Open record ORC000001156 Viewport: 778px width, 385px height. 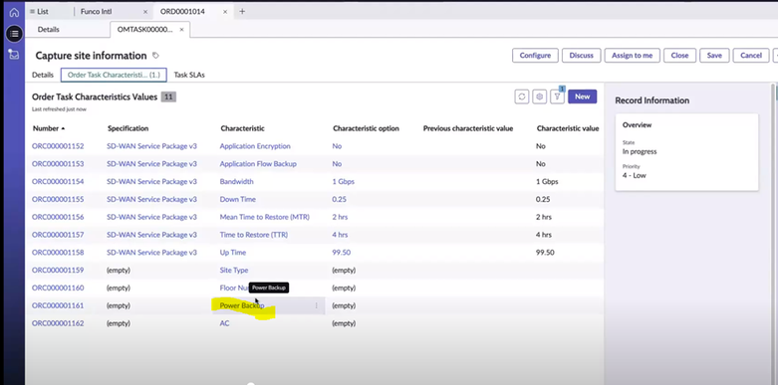(58, 217)
